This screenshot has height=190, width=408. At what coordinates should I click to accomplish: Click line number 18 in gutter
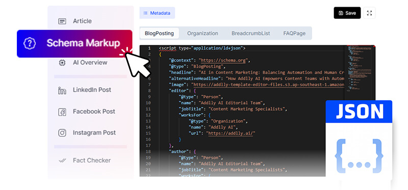[148, 151]
